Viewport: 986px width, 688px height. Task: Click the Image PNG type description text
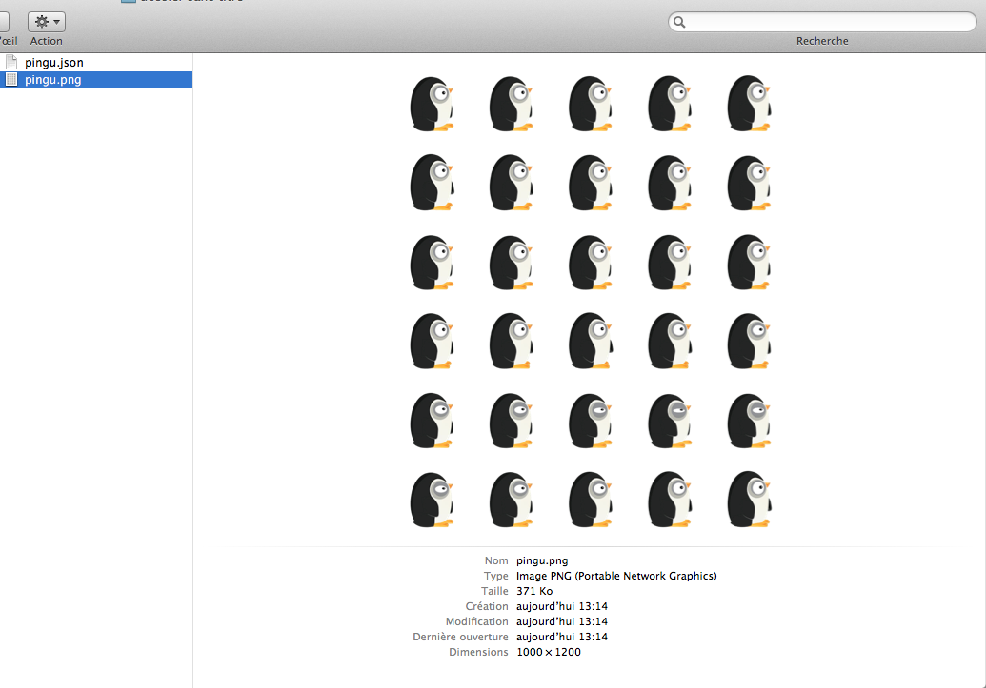click(x=616, y=576)
